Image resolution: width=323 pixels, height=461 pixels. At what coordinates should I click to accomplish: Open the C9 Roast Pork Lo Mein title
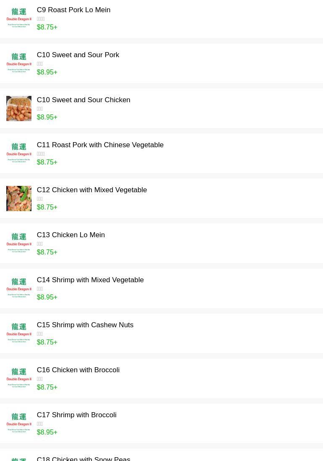(x=73, y=10)
